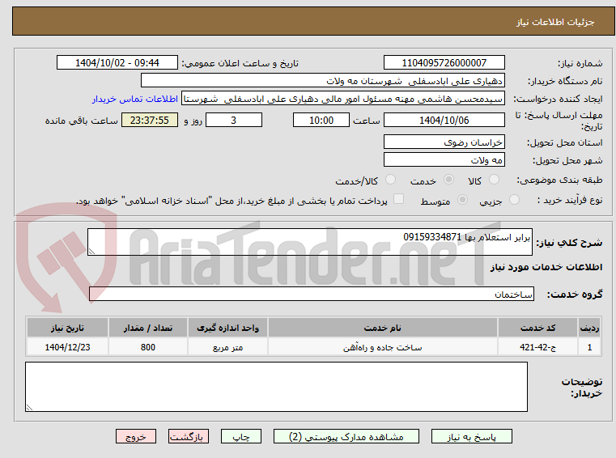This screenshot has height=458, width=616.
Task: Click service name ساخت جاده و راه‌آهن
Action: [383, 347]
